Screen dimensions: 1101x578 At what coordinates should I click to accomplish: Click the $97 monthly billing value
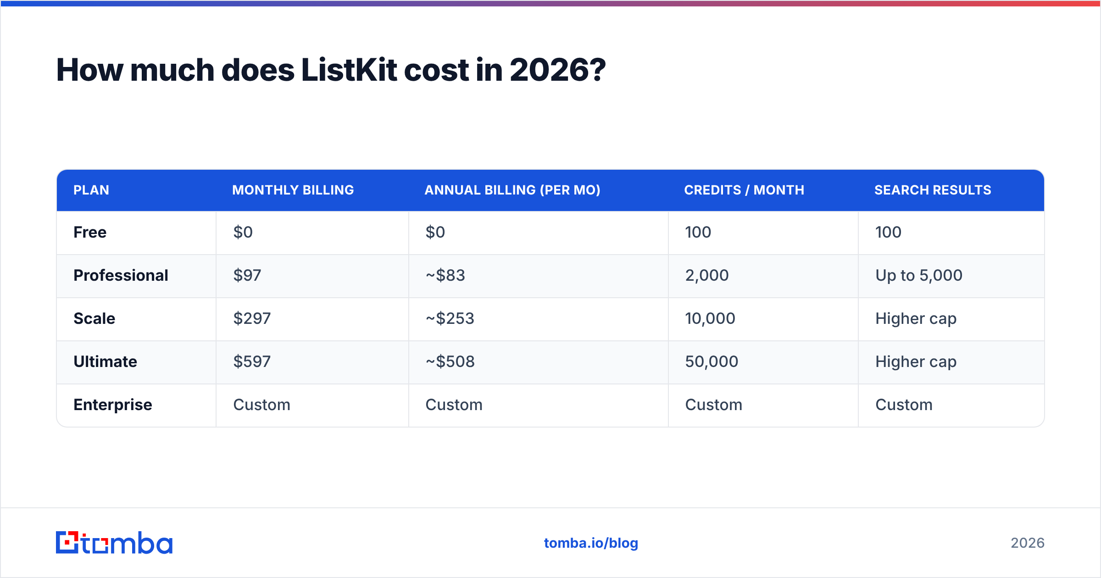pos(247,275)
